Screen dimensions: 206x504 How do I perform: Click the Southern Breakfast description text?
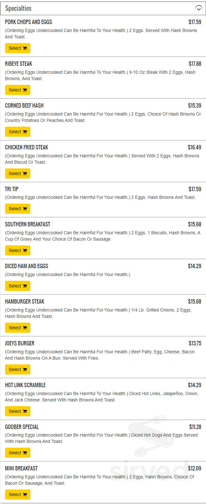tap(103, 236)
